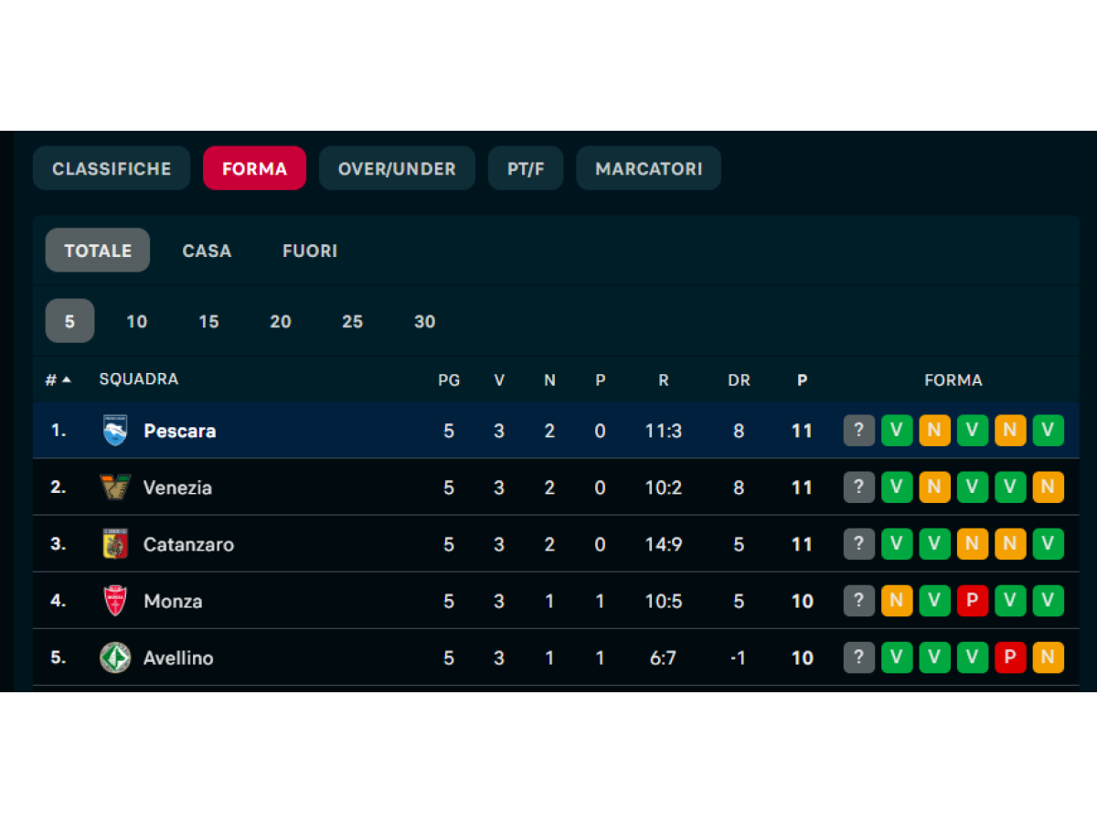Click the Venezia team crest icon
Screen dimensions: 1097x823
115,487
